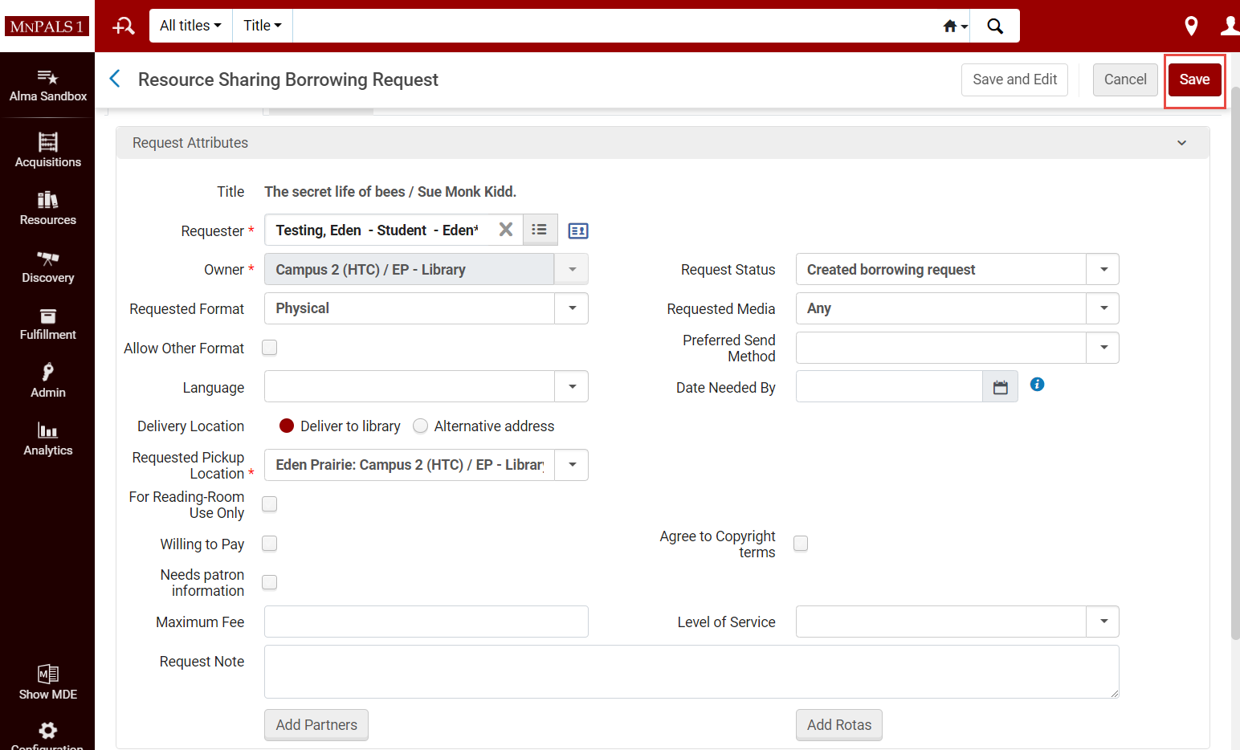Open the home icon search scope dropdown
Viewport: 1240px width, 750px height.
(955, 26)
